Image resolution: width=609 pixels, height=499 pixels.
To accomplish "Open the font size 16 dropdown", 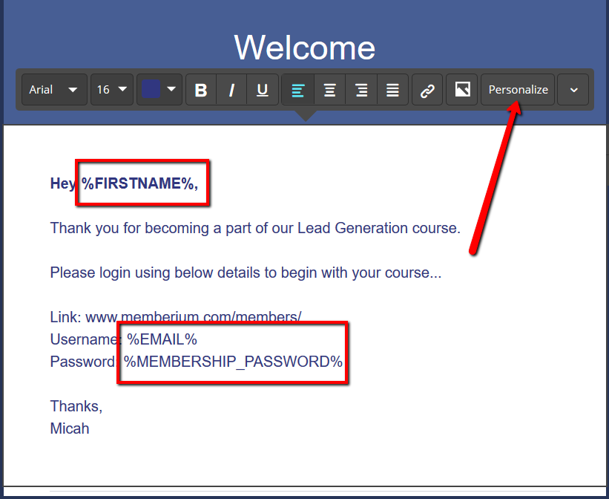I will (x=112, y=90).
